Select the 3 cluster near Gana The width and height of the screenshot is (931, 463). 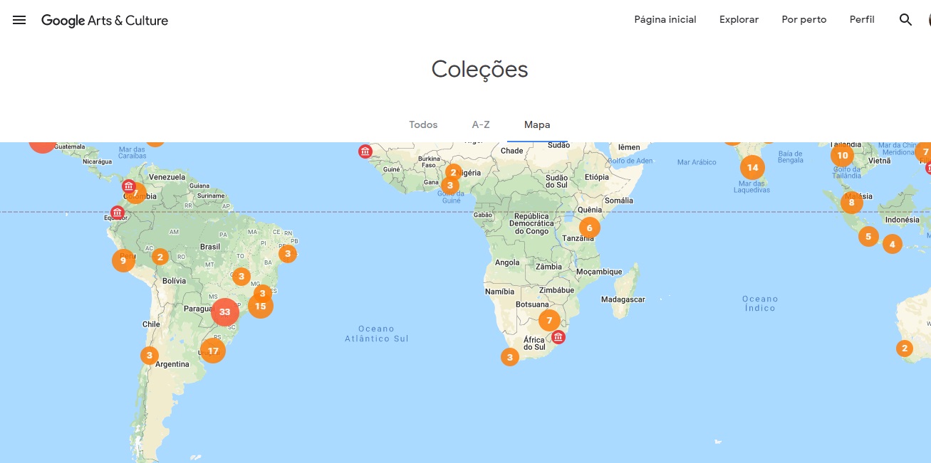[x=449, y=185]
